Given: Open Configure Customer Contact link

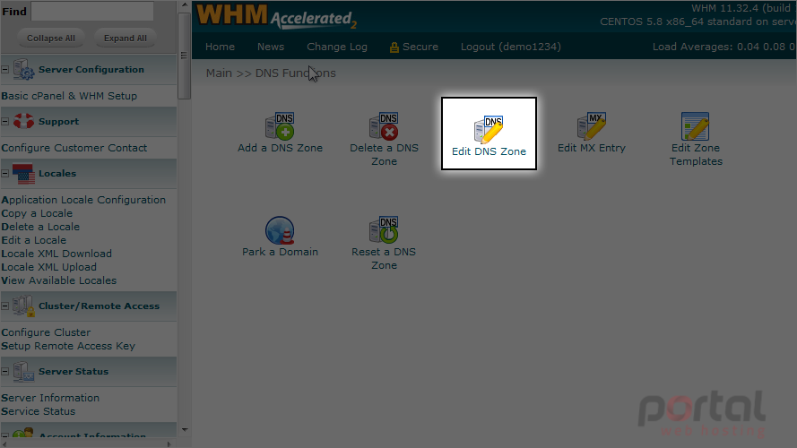Looking at the screenshot, I should click(x=74, y=148).
